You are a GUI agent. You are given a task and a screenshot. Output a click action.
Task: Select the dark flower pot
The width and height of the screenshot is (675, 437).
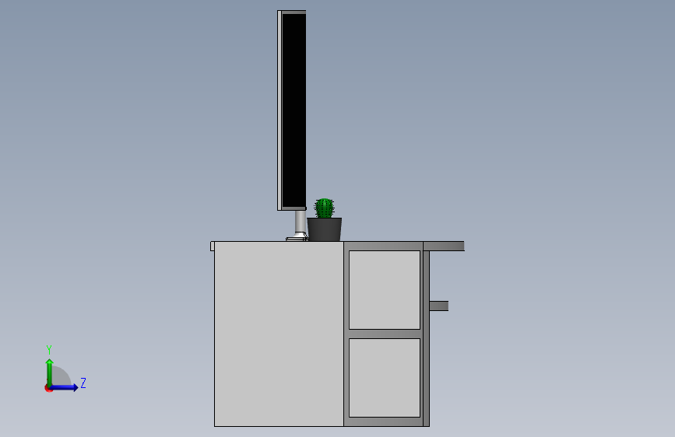click(325, 229)
